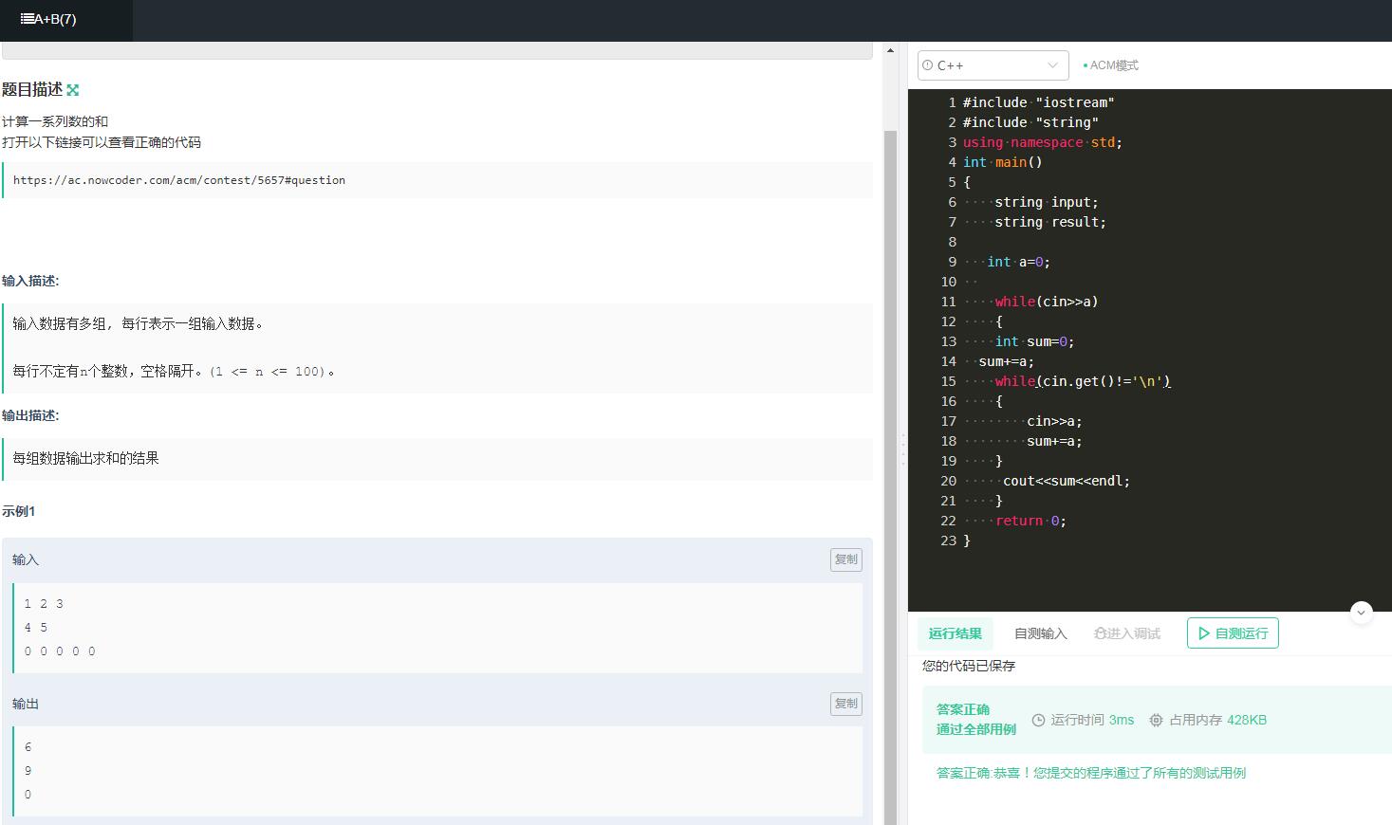This screenshot has width=1392, height=825.
Task: Click the scroll-up arrow of the description scrollbar
Action: coord(890,50)
